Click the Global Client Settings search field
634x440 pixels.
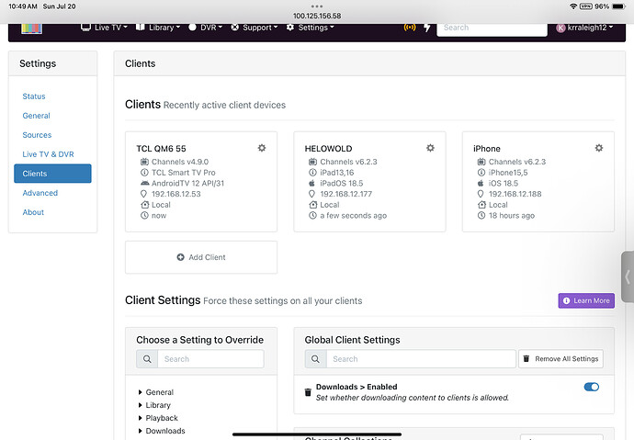tap(417, 359)
